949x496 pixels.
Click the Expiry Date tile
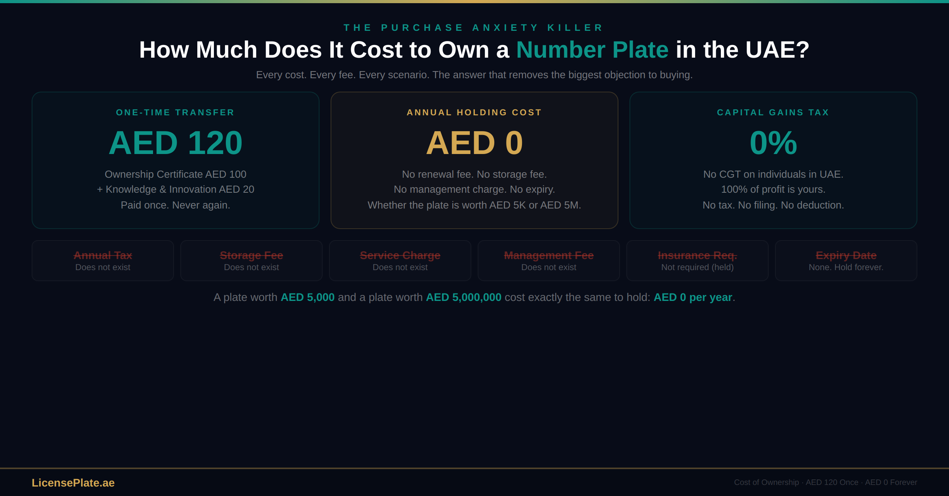click(x=846, y=261)
